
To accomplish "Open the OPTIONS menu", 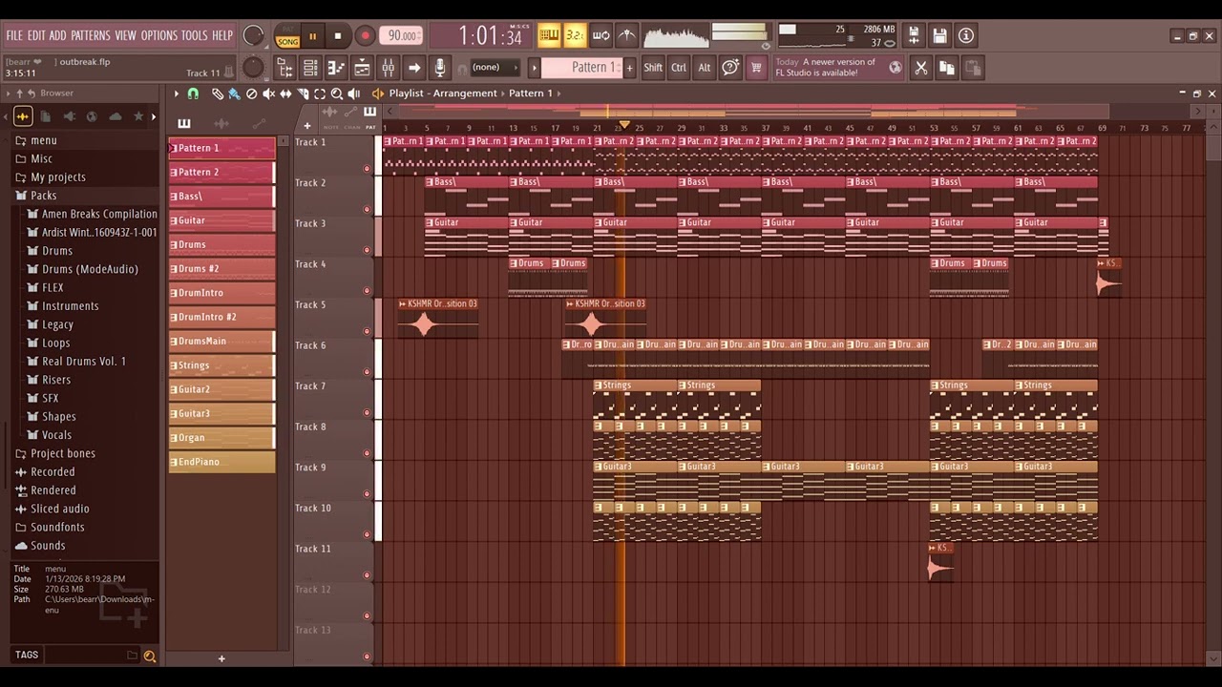I will tap(159, 35).
